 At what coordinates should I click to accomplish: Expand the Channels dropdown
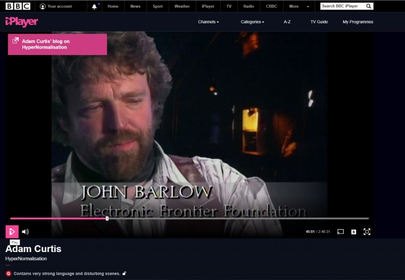[x=208, y=22]
